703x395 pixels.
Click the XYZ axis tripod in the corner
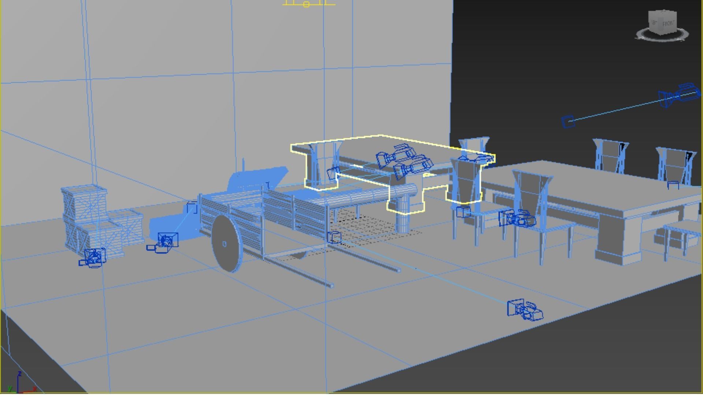coord(18,385)
